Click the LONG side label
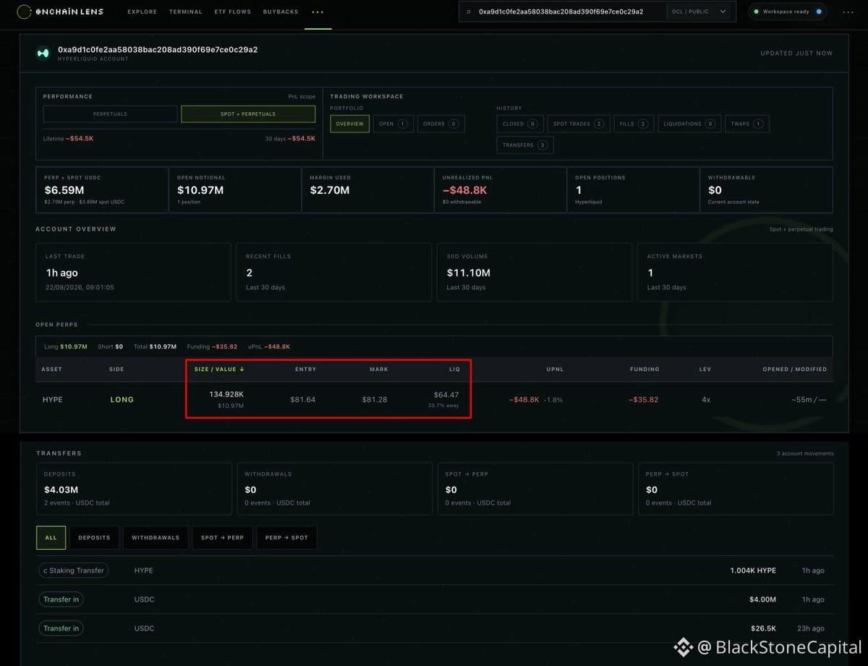The image size is (868, 666). pyautogui.click(x=122, y=399)
